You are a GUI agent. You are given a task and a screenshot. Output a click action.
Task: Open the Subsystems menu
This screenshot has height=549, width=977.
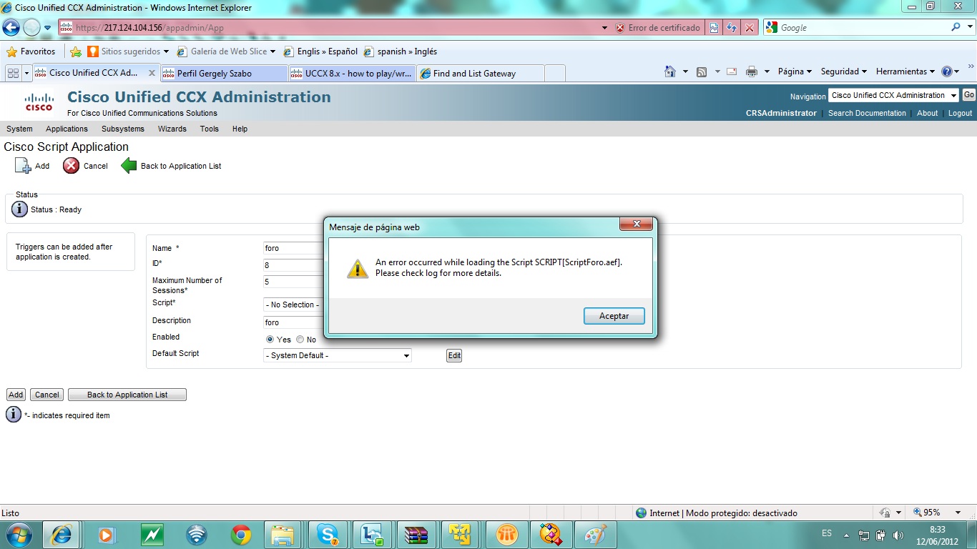click(123, 129)
